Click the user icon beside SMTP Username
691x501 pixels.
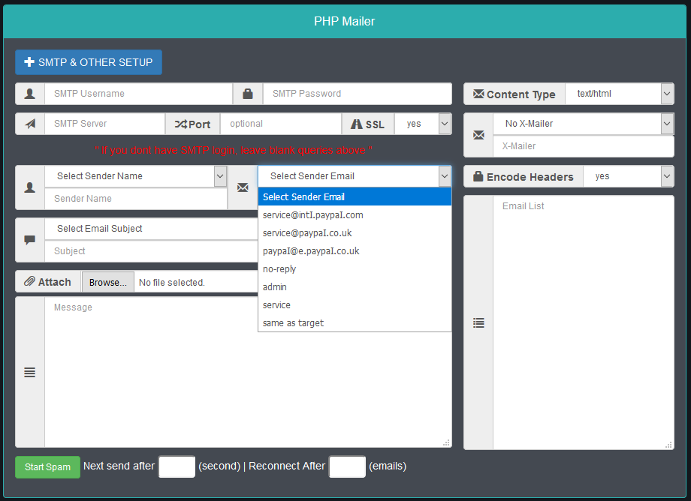click(x=30, y=94)
